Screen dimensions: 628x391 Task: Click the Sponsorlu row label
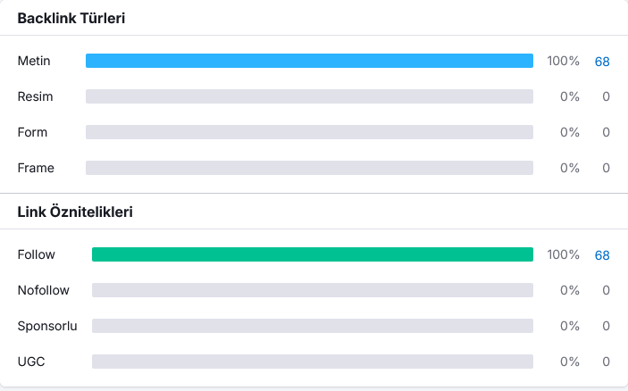click(x=47, y=326)
